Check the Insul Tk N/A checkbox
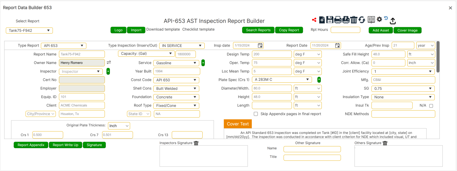Screen dimensions: 457x171 431,106
